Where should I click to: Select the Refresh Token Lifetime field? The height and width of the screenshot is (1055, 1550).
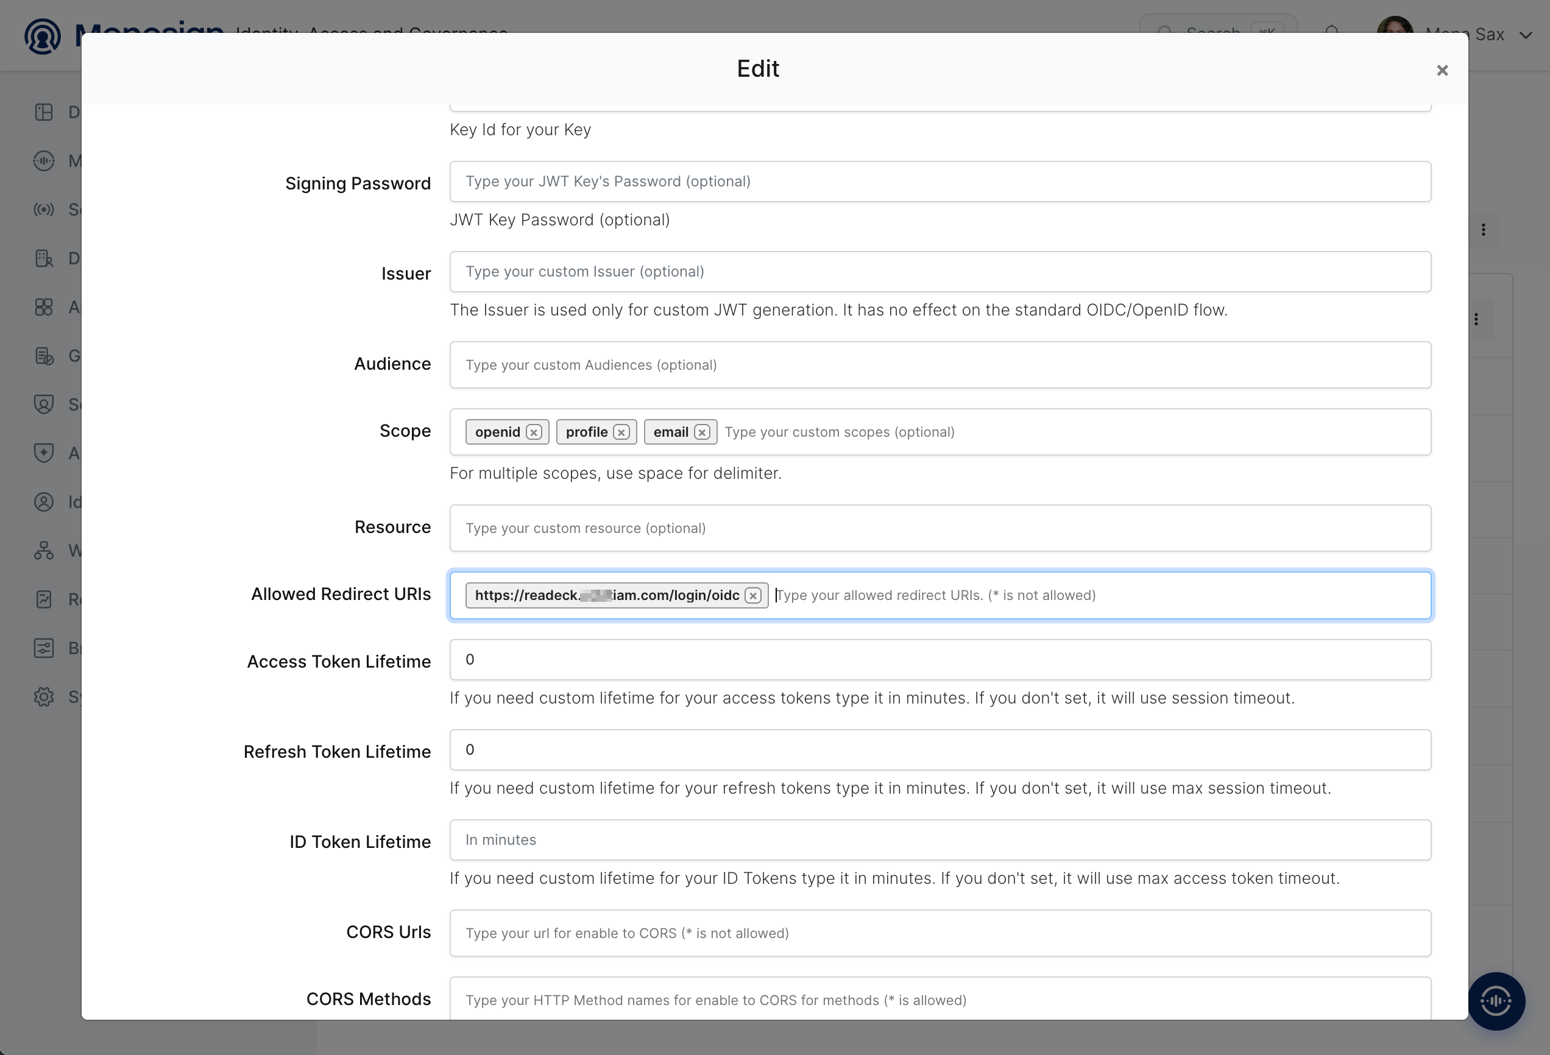940,750
